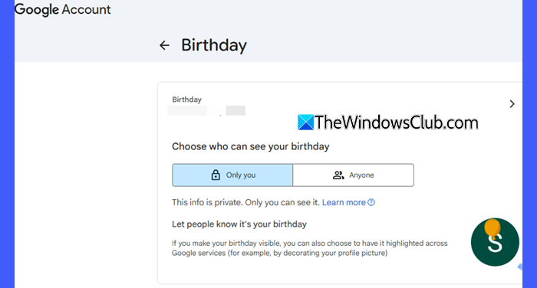Click the 'Choose who can see your birthday' heading
Screen dimensions: 537x288
click(x=251, y=146)
